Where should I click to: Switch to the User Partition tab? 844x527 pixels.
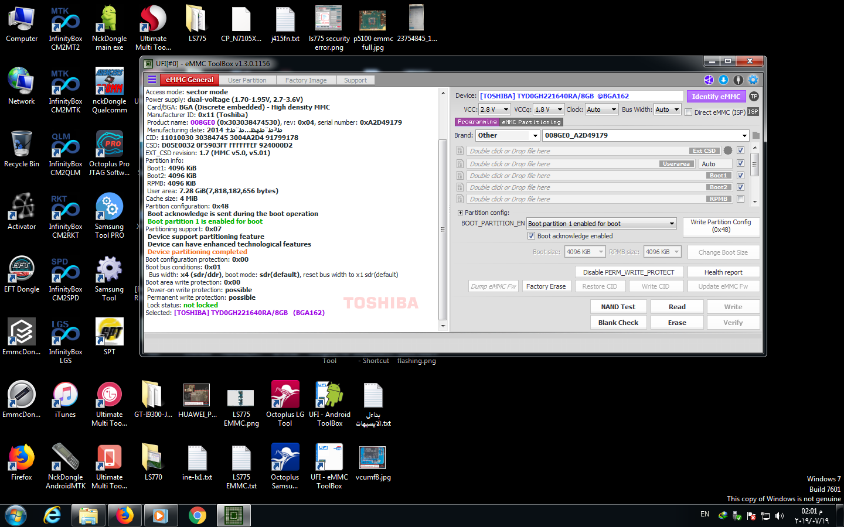247,80
